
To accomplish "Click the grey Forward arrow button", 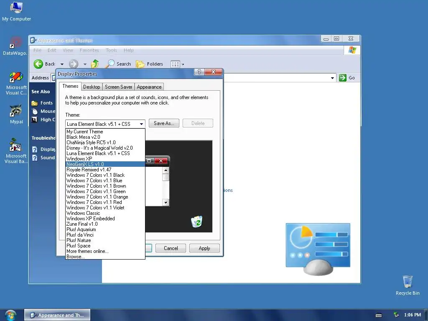I will [74, 64].
